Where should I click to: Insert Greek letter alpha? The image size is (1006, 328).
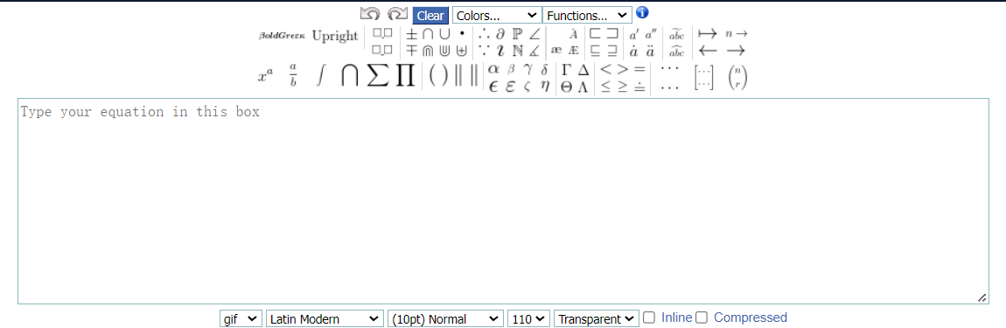click(x=493, y=68)
